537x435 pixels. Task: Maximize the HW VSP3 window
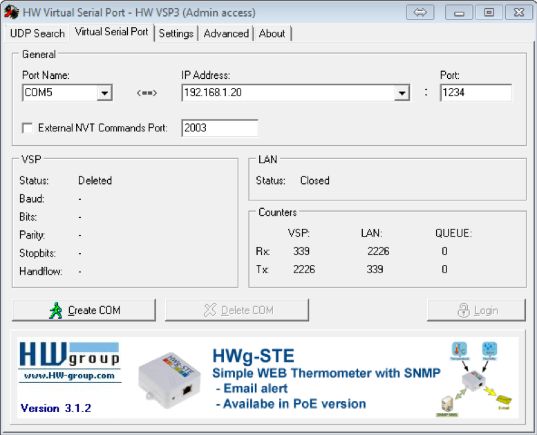(x=489, y=12)
